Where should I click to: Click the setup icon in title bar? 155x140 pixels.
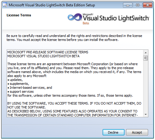click(x=5, y=5)
